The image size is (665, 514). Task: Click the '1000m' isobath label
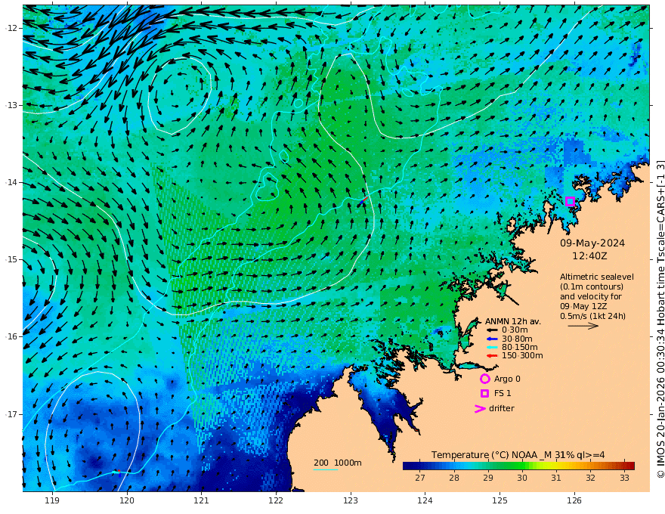348,463
